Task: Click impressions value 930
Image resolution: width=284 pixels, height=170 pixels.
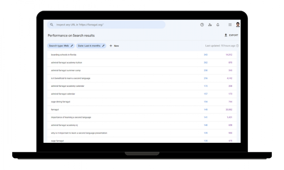Action: [x=230, y=133]
